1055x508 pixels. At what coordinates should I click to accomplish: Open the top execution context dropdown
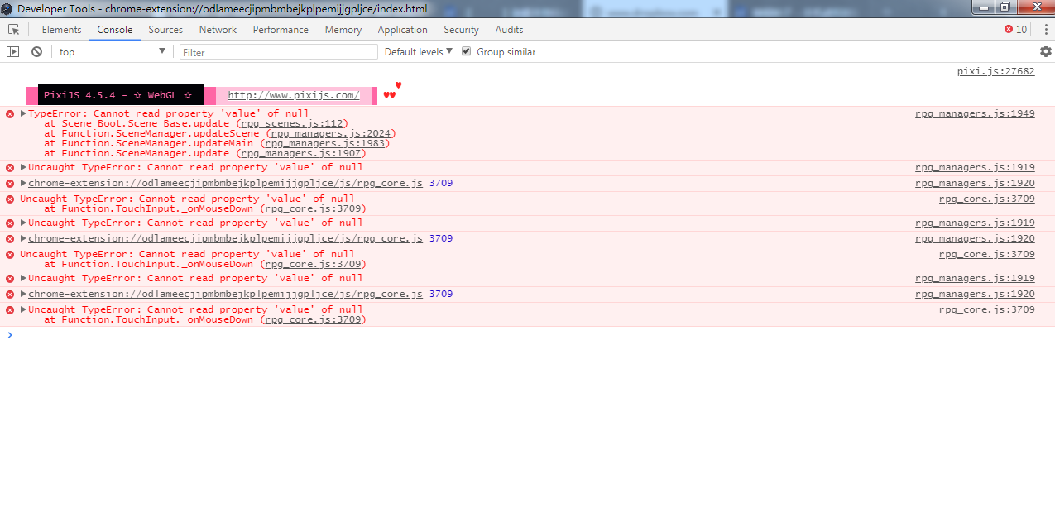click(113, 52)
